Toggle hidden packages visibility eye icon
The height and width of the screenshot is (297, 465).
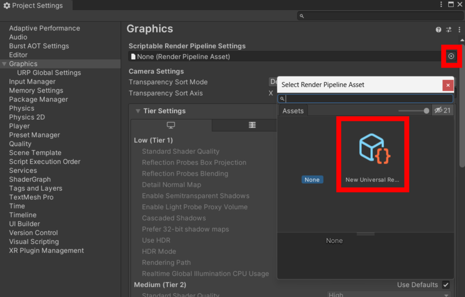(x=442, y=110)
